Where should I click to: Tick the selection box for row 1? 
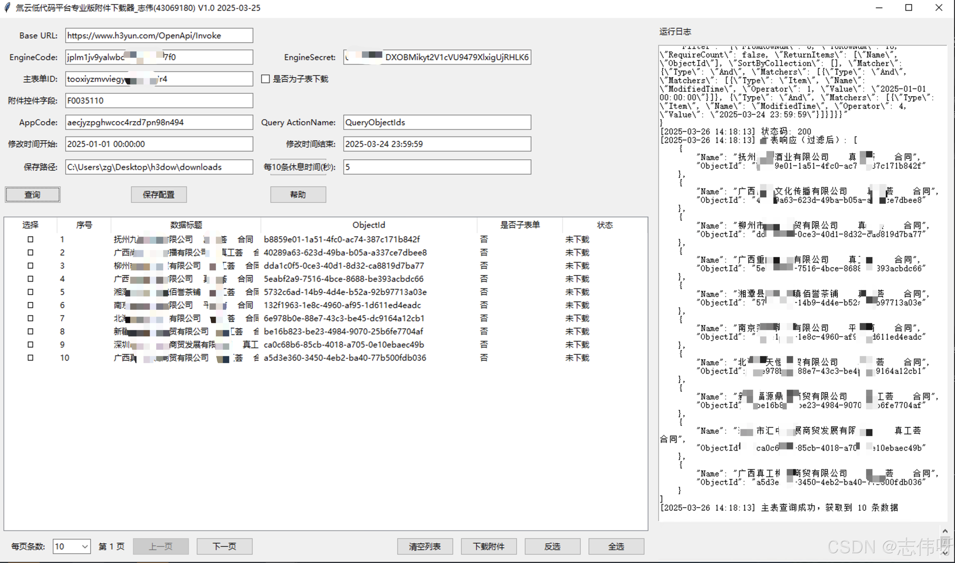click(30, 239)
